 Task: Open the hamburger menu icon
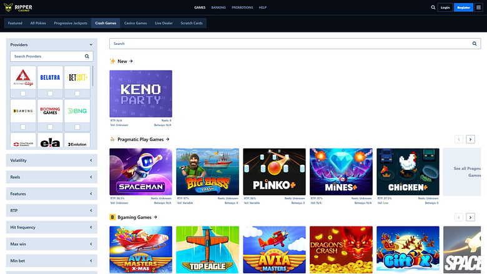(x=479, y=7)
